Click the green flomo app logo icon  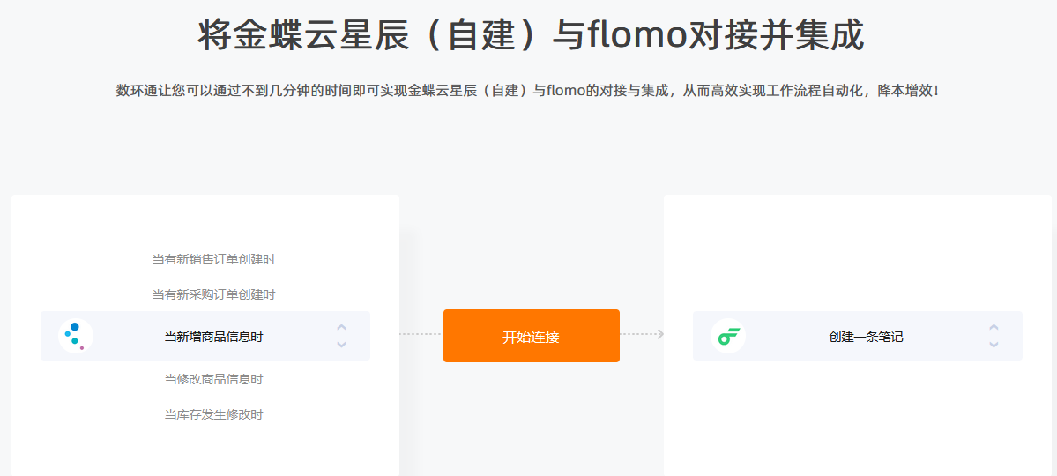728,336
